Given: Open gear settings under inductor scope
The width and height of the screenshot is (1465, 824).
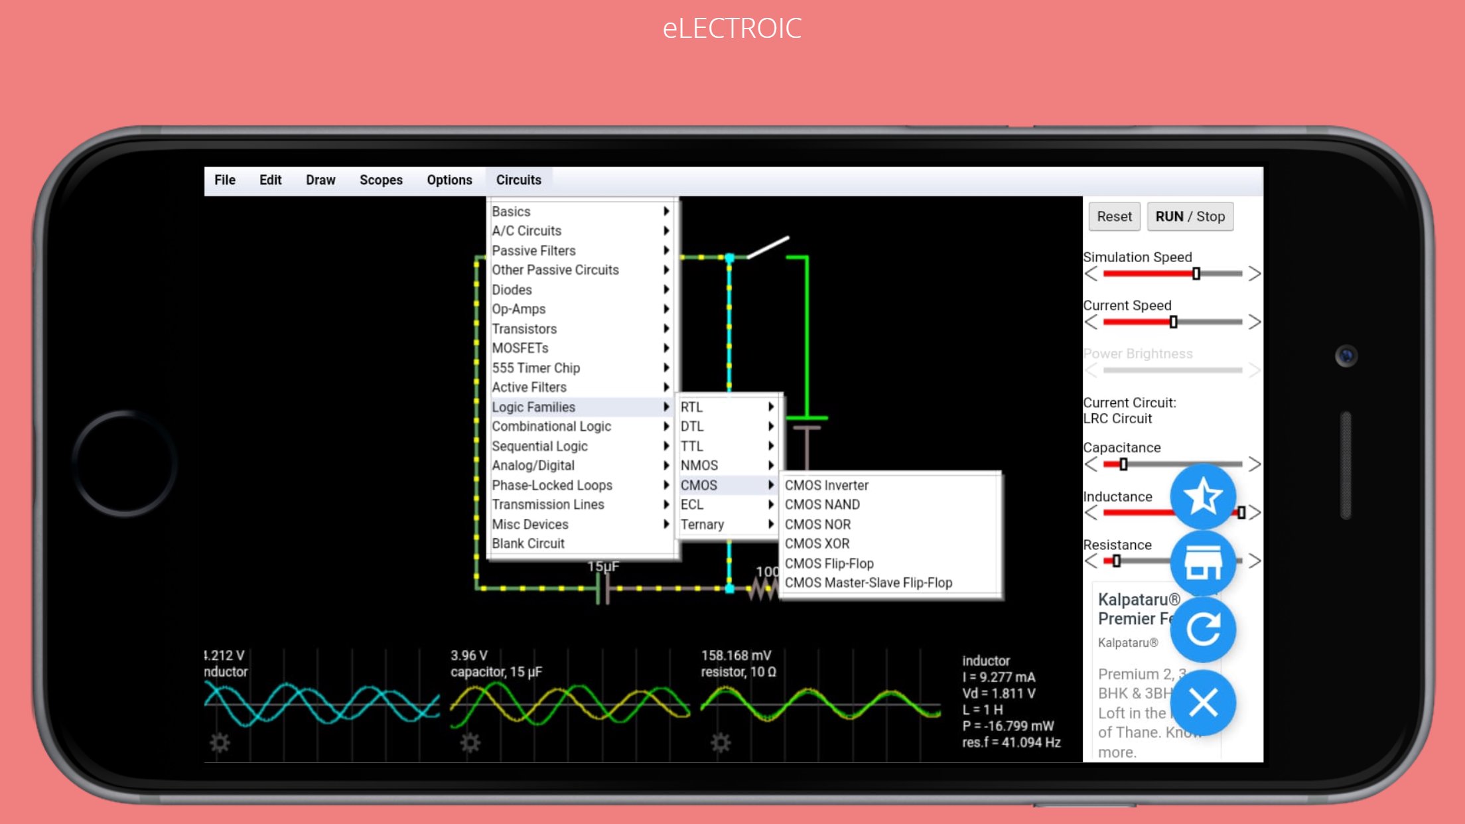Looking at the screenshot, I should point(220,742).
